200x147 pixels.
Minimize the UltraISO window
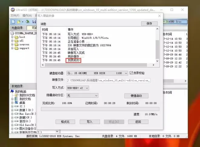161,10
